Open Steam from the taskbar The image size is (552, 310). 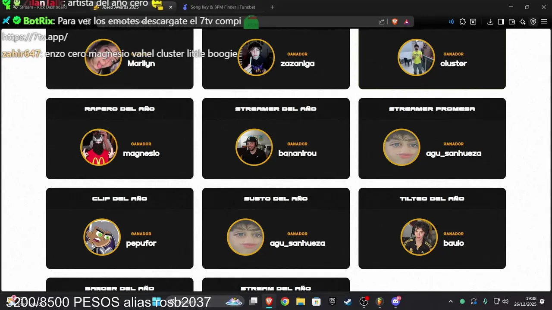[x=348, y=301]
